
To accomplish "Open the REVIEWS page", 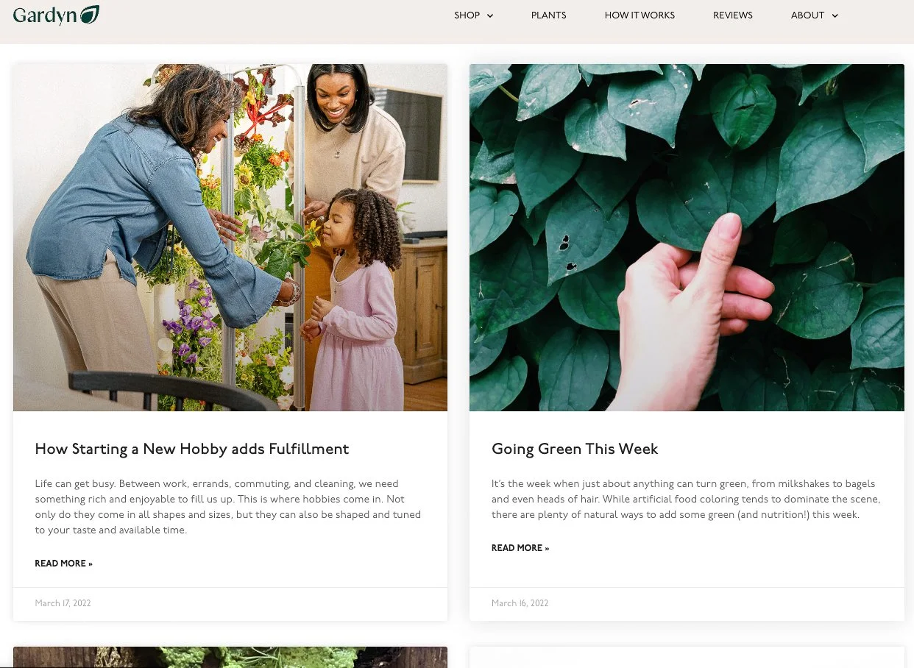I will [x=733, y=15].
